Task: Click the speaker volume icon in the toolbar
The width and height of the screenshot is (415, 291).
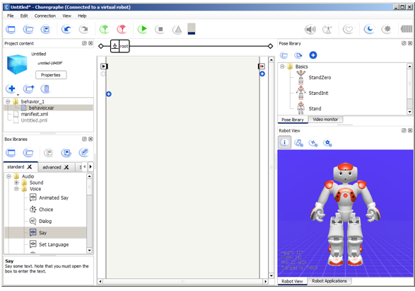Action: point(310,29)
